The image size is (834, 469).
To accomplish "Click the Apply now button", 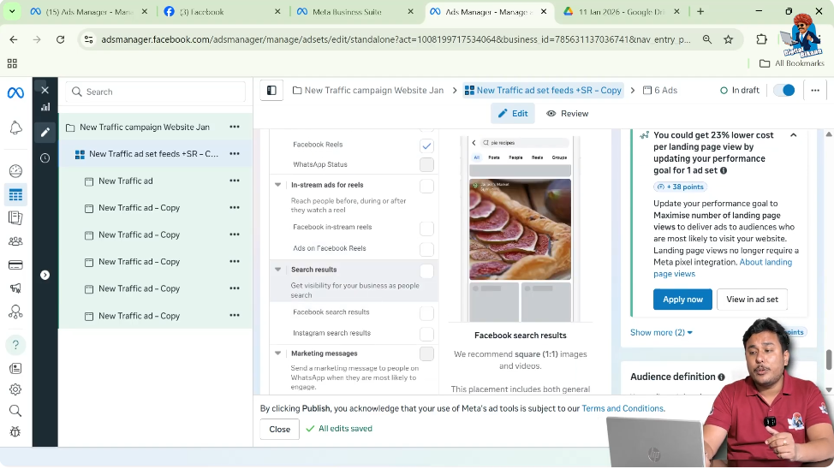I will (x=682, y=300).
